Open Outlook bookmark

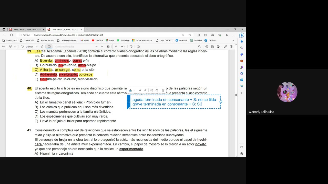click(210, 40)
